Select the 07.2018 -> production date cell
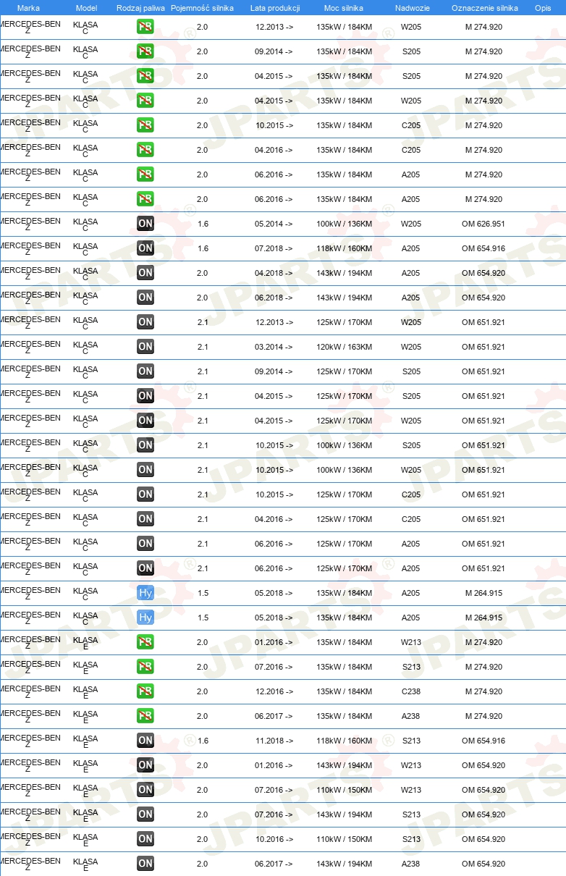This screenshot has width=566, height=876. (274, 249)
